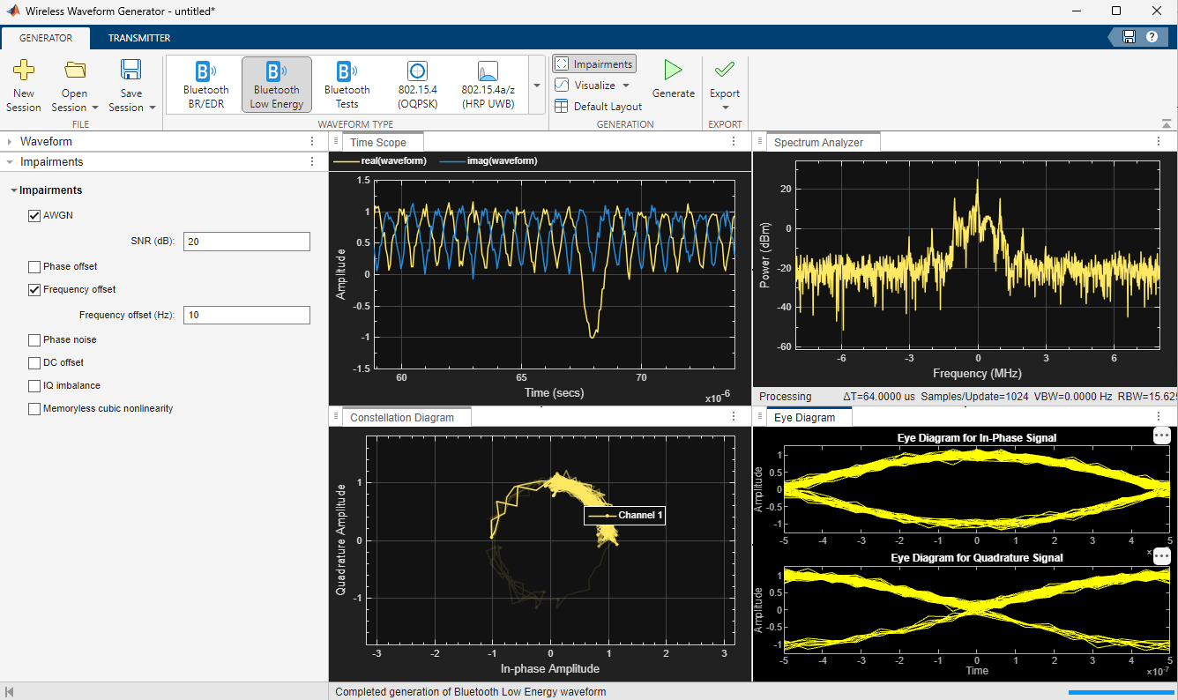This screenshot has height=700, width=1178.
Task: Open help via the question mark icon
Action: (x=1153, y=37)
